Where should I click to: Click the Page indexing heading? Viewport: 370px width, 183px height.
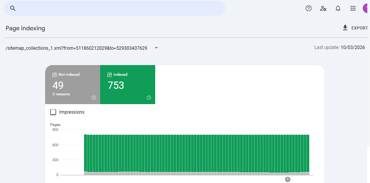tap(25, 28)
